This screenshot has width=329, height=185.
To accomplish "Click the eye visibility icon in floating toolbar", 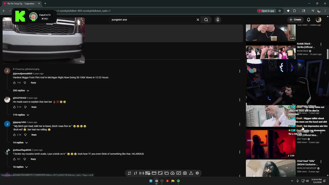I will (148, 173).
